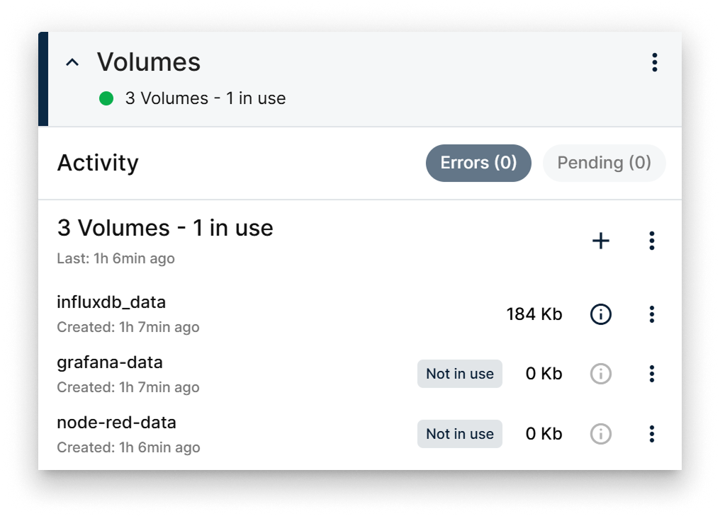This screenshot has width=720, height=516.
Task: Select the Errors (0) filter
Action: tap(478, 163)
